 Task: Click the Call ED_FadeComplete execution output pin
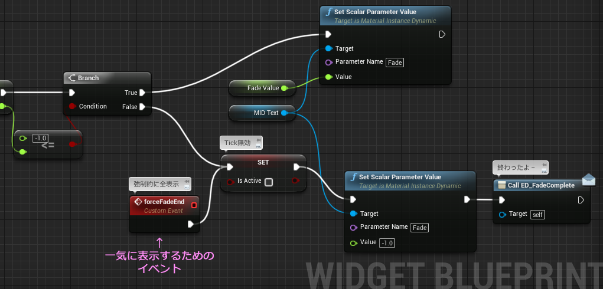pos(581,200)
